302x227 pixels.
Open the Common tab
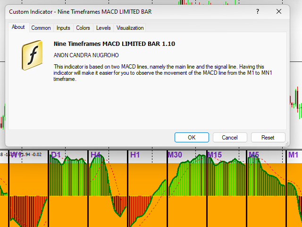click(41, 28)
